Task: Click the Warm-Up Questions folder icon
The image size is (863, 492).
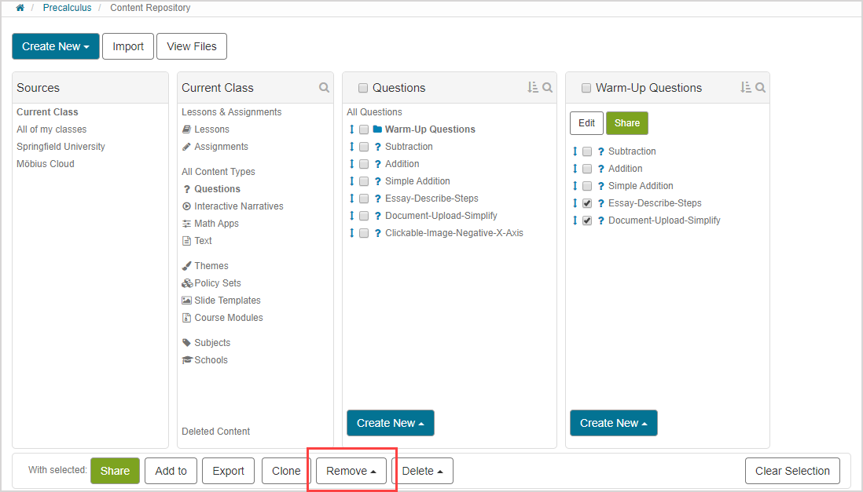Action: [377, 129]
